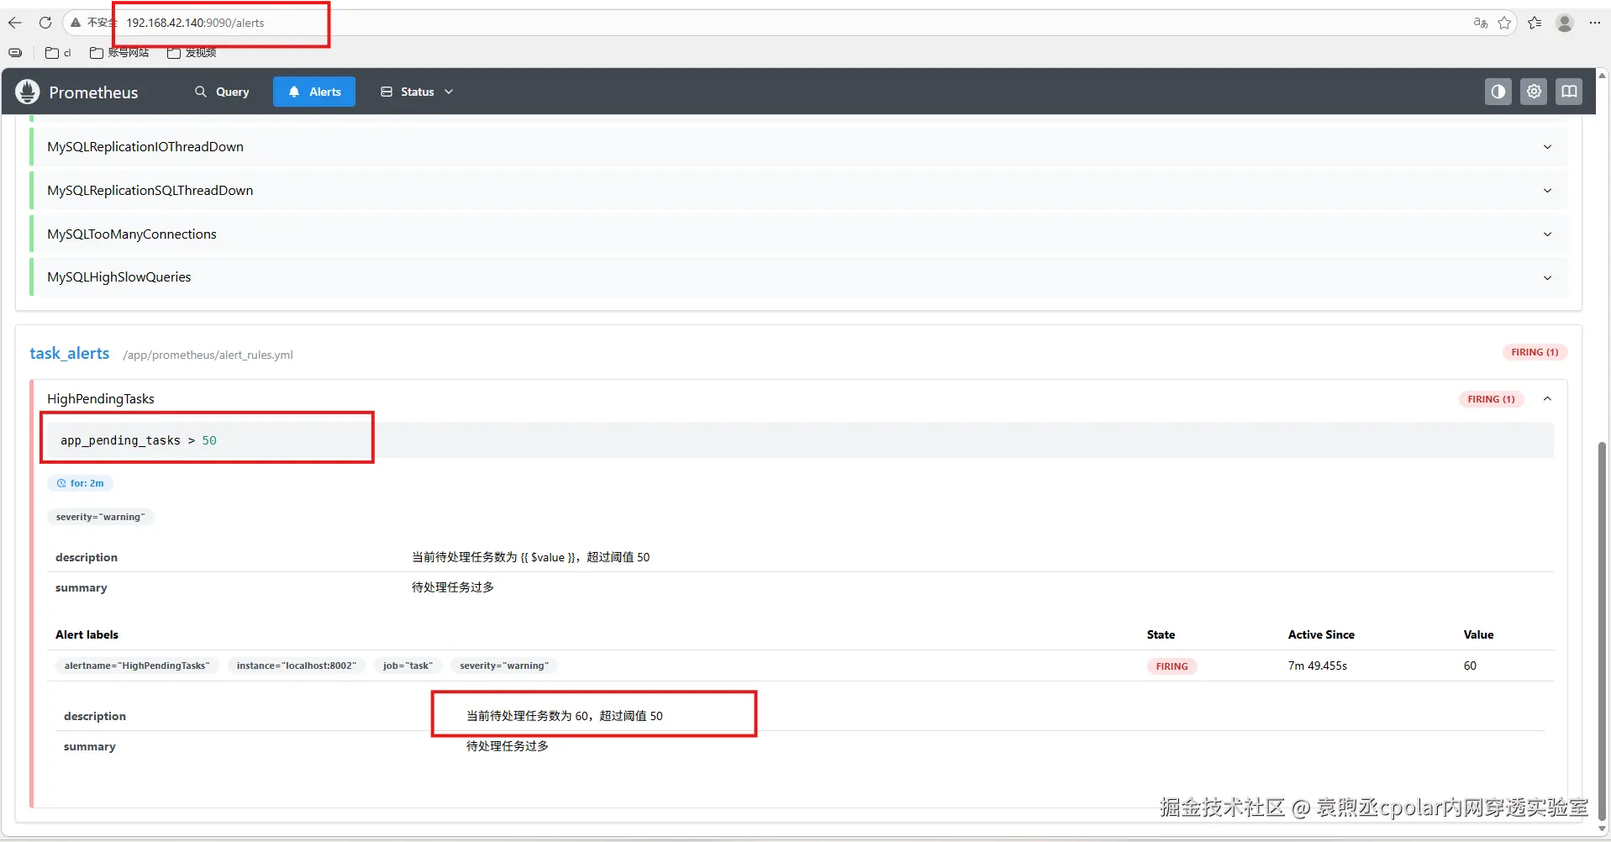This screenshot has height=842, width=1611.
Task: Expand the MySQLReplicationIOThreadDown rule
Action: (x=1547, y=147)
